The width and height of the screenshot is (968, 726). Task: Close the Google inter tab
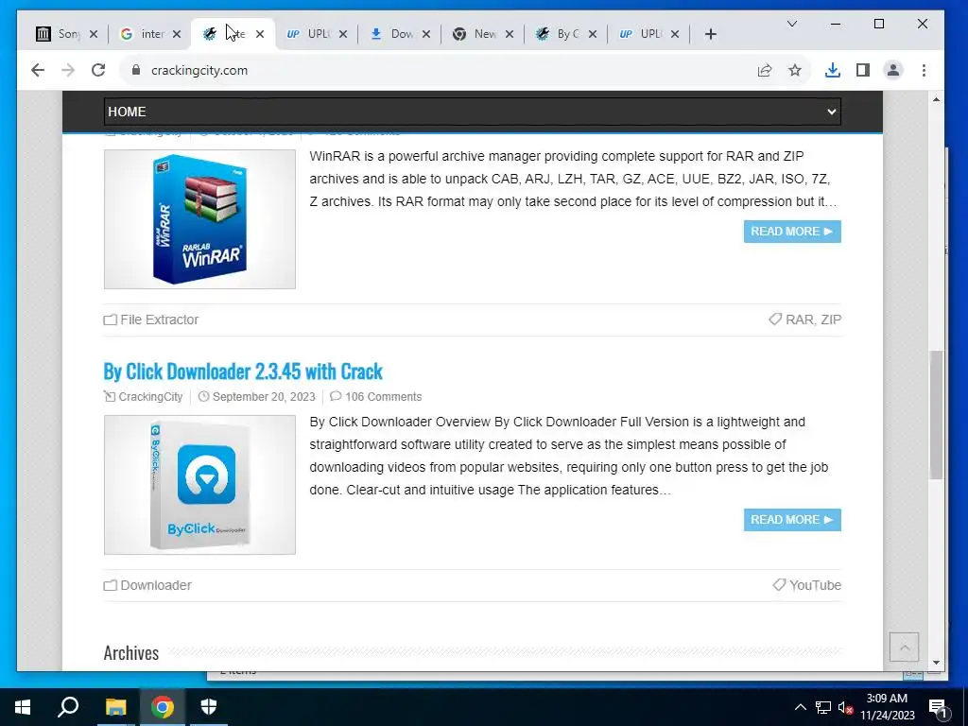[x=177, y=34]
